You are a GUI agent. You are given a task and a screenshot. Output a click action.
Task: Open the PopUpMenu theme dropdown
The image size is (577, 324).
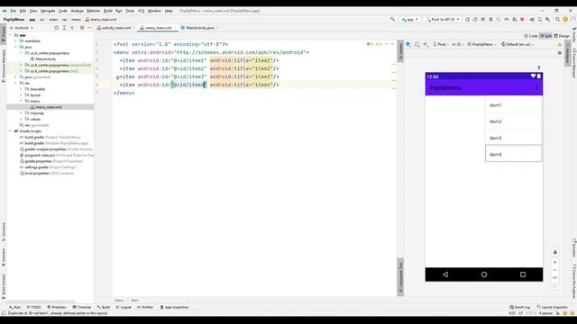(481, 44)
